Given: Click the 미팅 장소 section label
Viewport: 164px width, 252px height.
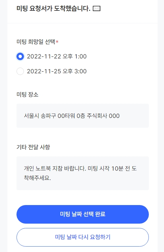Looking at the screenshot, I should 27,94.
